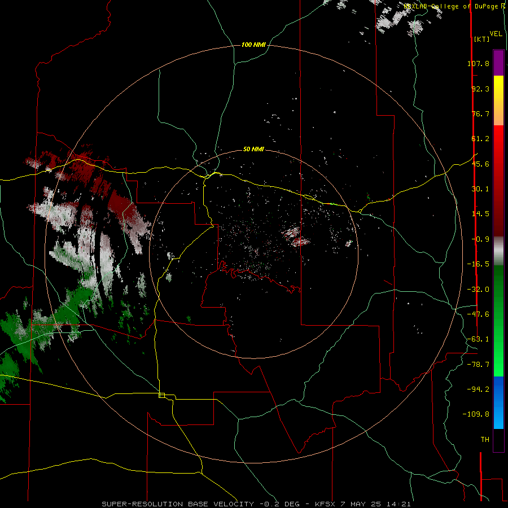Pick the red band of the velocity scale
This screenshot has width=508, height=508.
click(x=498, y=181)
